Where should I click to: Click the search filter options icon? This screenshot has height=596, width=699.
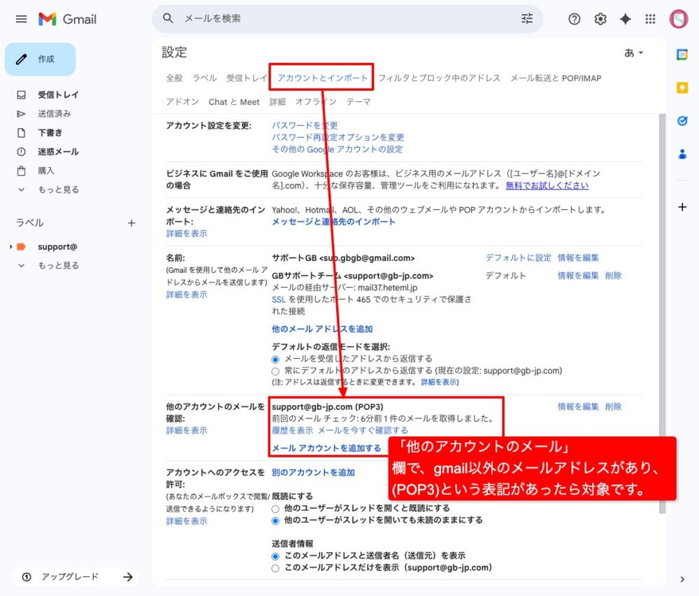526,19
